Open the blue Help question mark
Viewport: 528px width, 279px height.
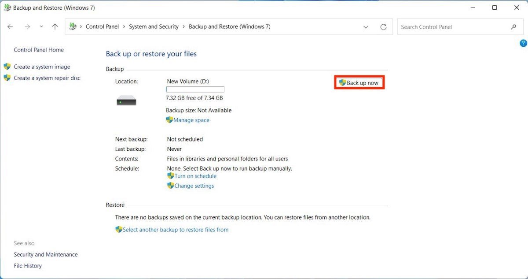coord(523,43)
